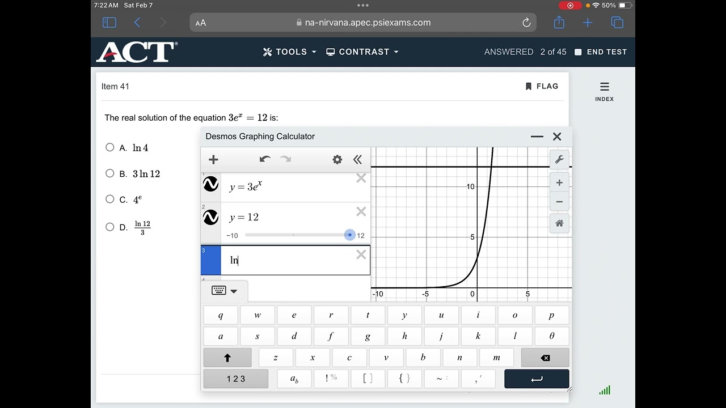This screenshot has width=726, height=408.
Task: Tap the x key on keypad
Action: click(x=313, y=358)
